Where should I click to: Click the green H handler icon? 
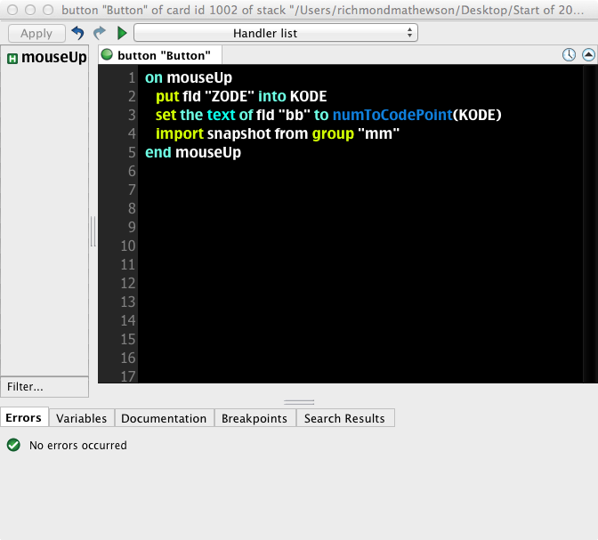pyautogui.click(x=12, y=59)
